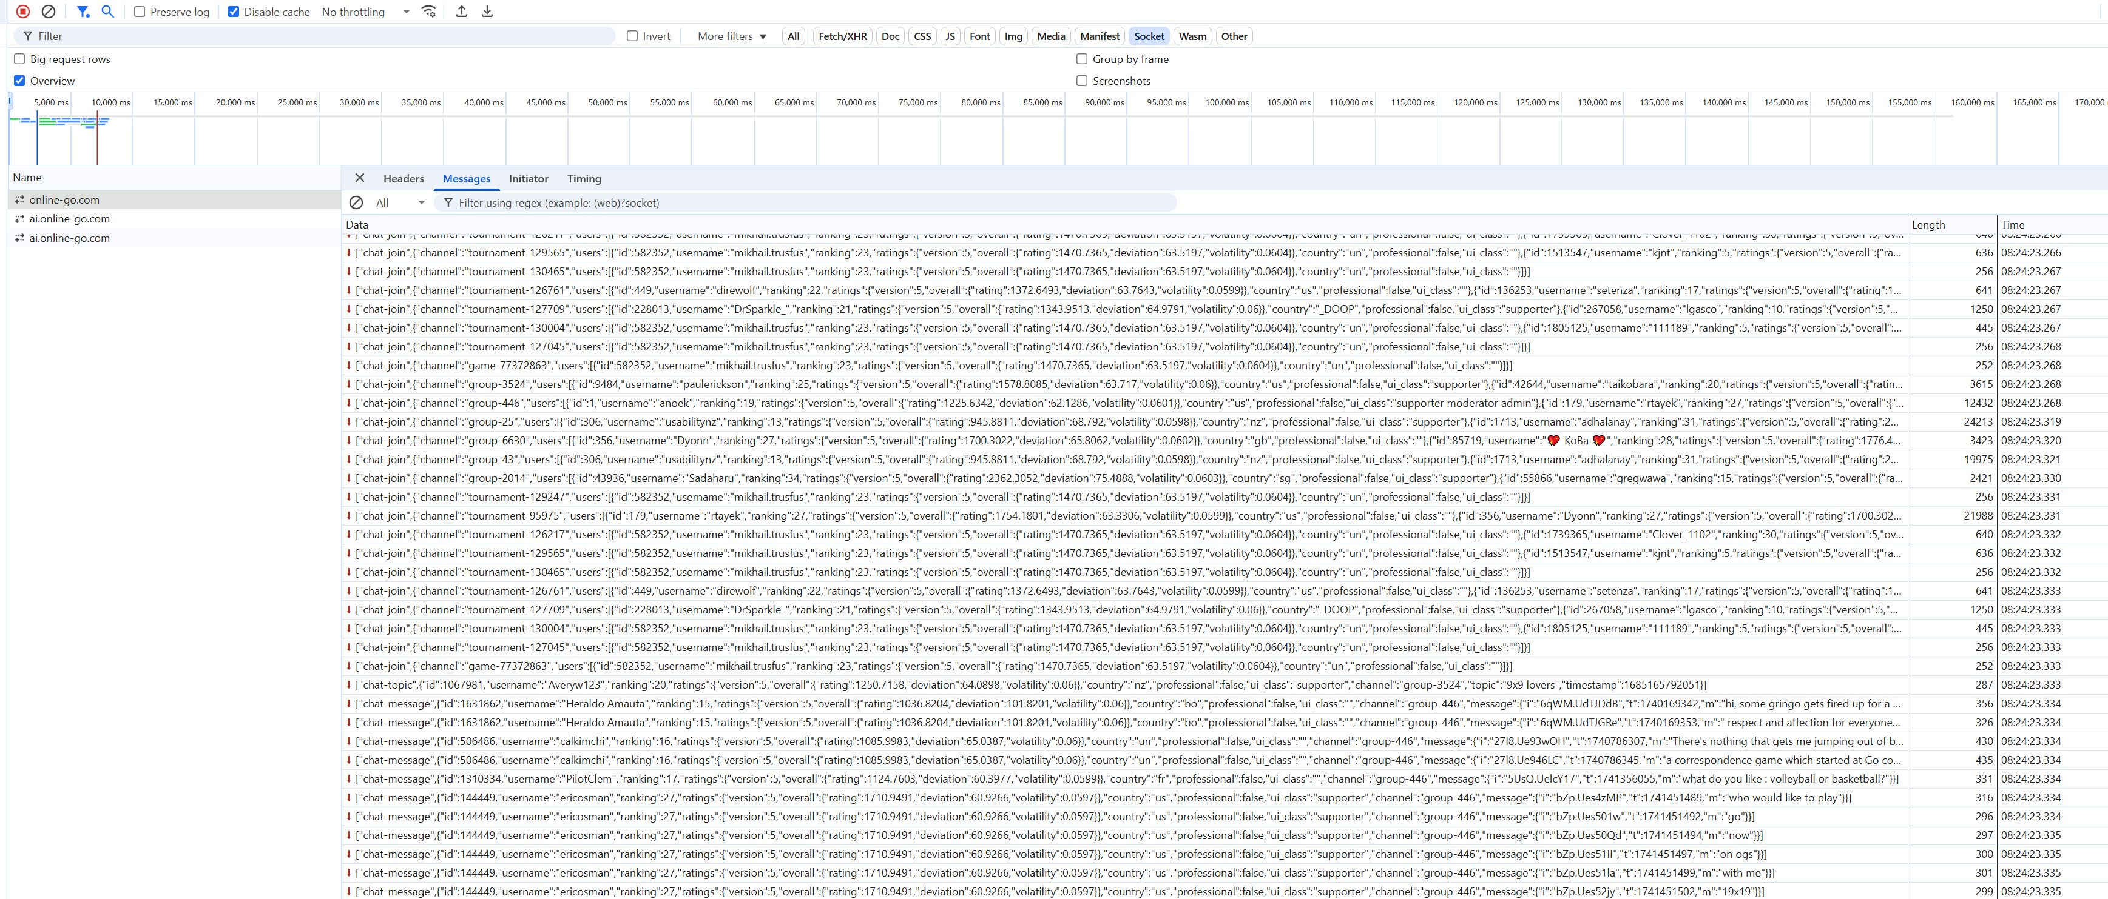The width and height of the screenshot is (2108, 899).
Task: Clear the network log
Action: (x=49, y=12)
